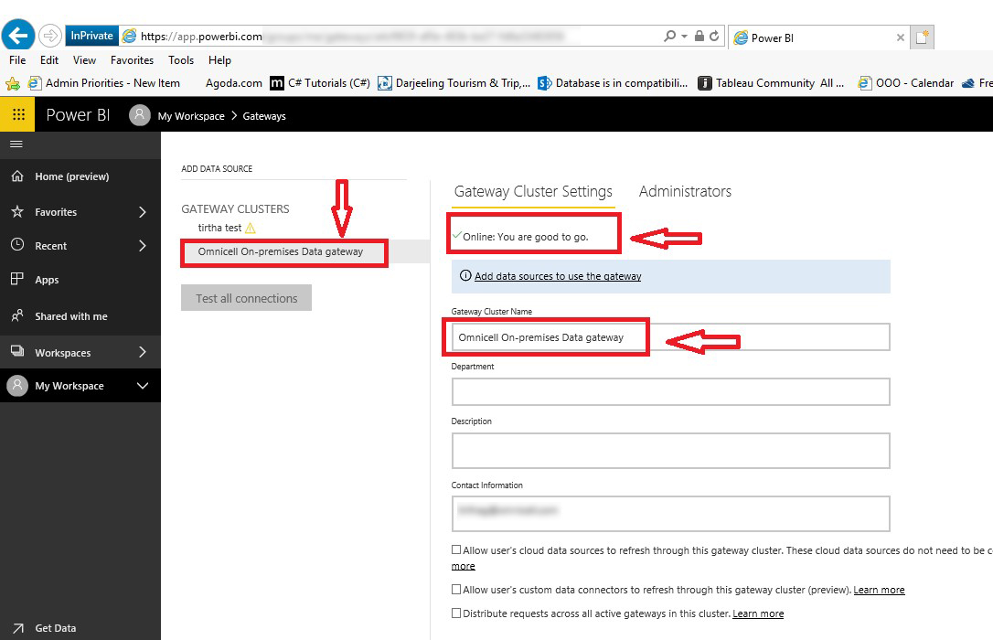Expand the Workspaces chevron
This screenshot has width=993, height=640.
pyautogui.click(x=143, y=352)
